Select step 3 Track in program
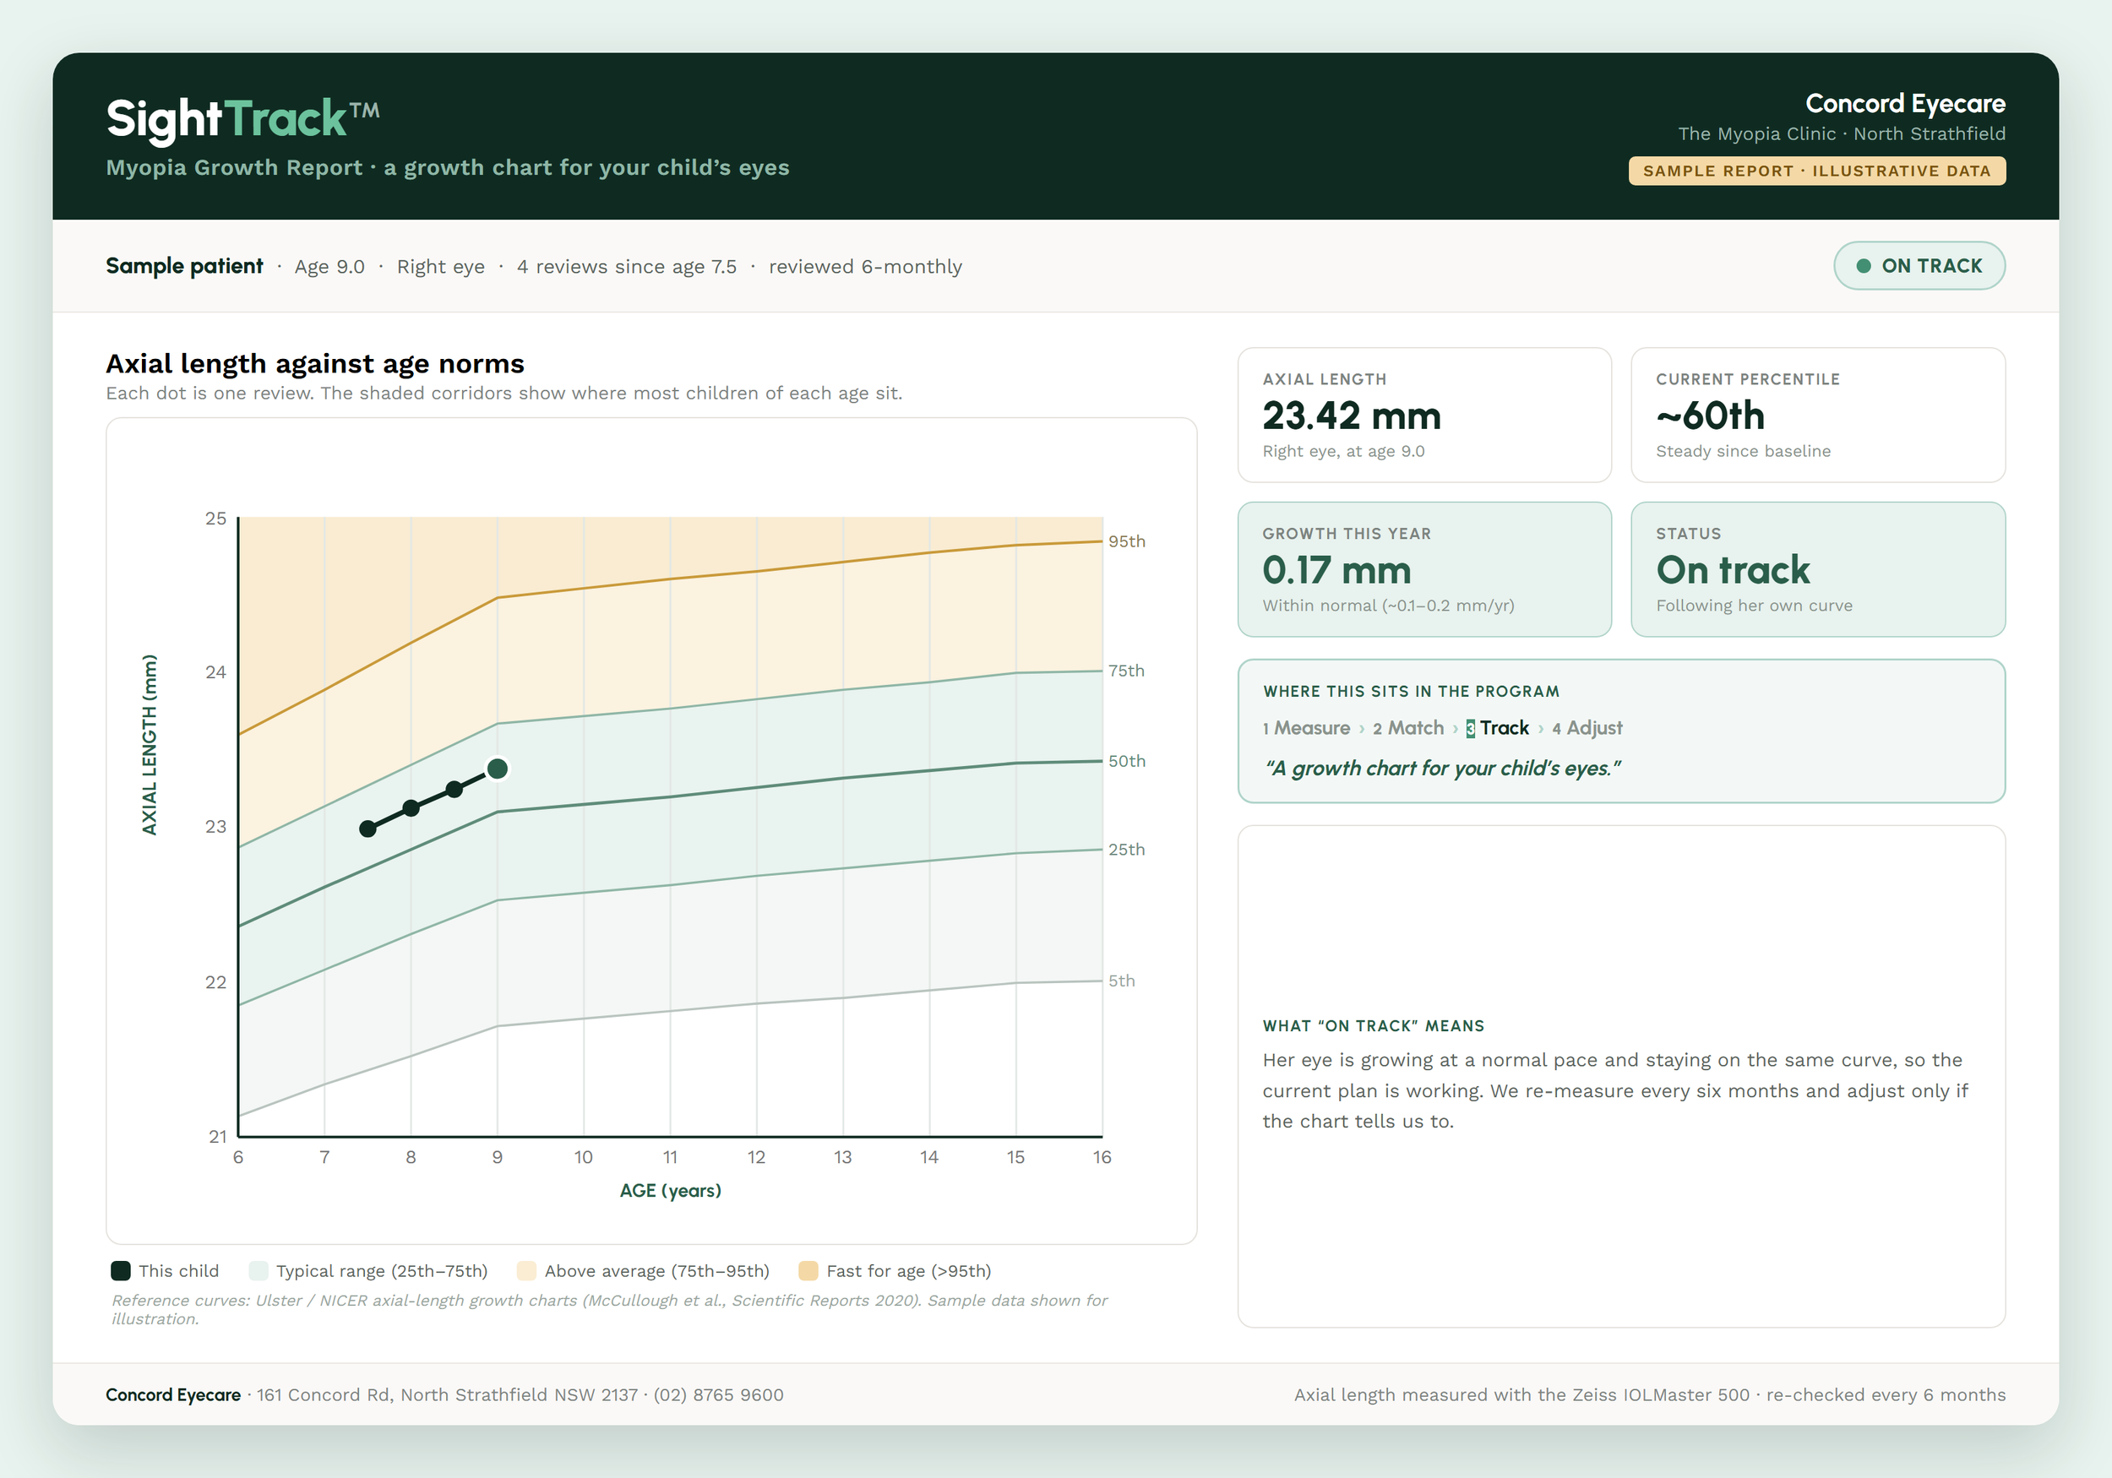The image size is (2112, 1478). tap(1498, 727)
